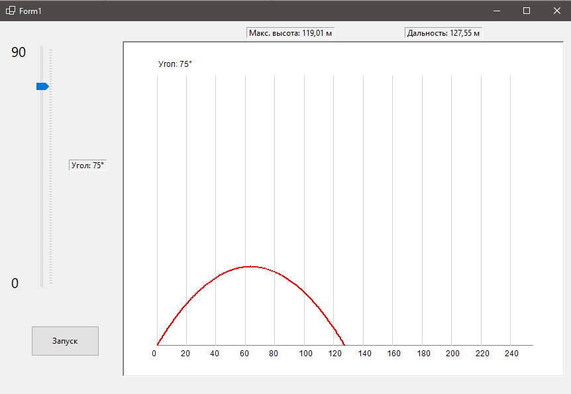Maximize the Form1 window

527,11
